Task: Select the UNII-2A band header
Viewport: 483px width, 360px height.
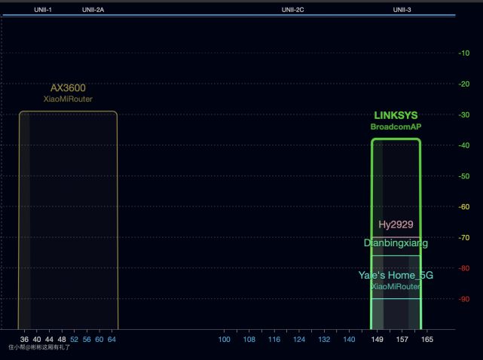Action: 93,10
